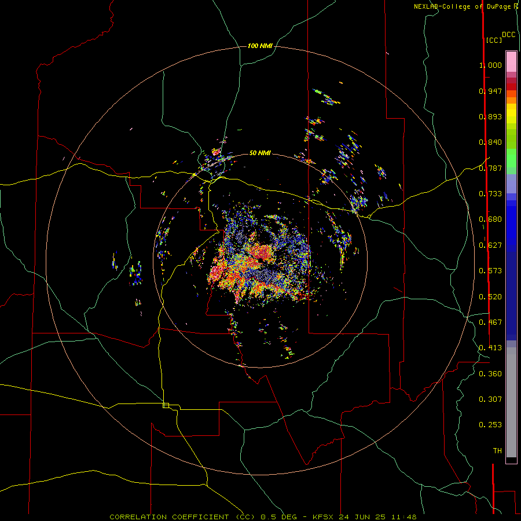Click the 1.000 value on the color scale
The image size is (521, 521).
[490, 65]
